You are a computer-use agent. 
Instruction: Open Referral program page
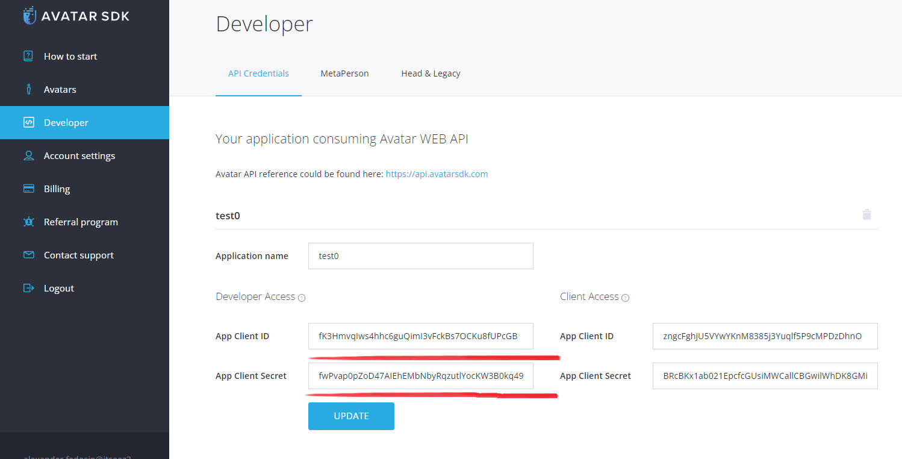(x=84, y=222)
